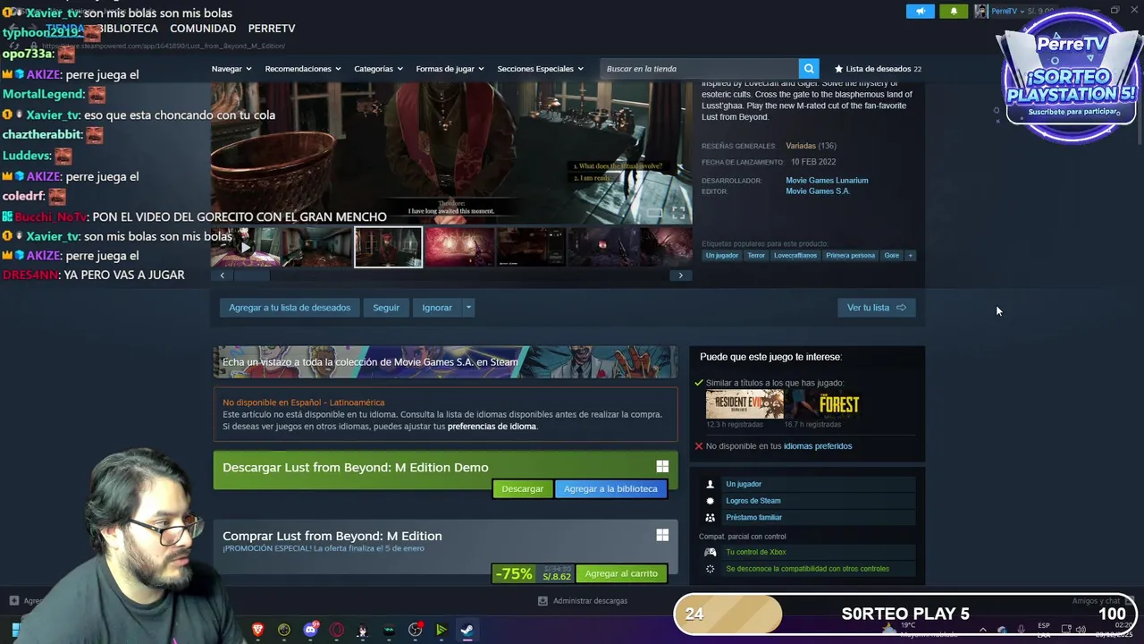The image size is (1144, 644).
Task: Click Agregar a la biblioteca button
Action: click(x=610, y=489)
